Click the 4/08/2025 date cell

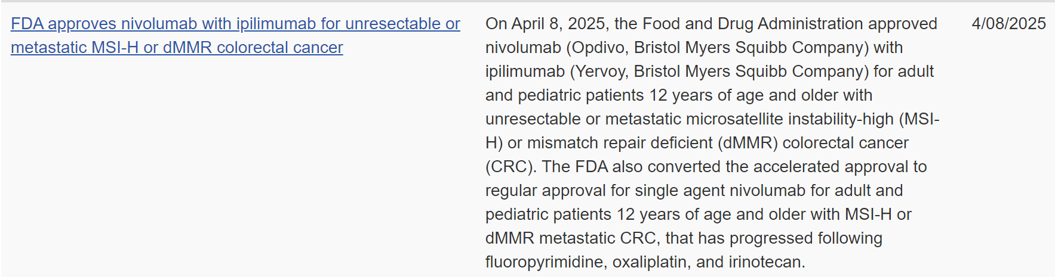point(1008,24)
